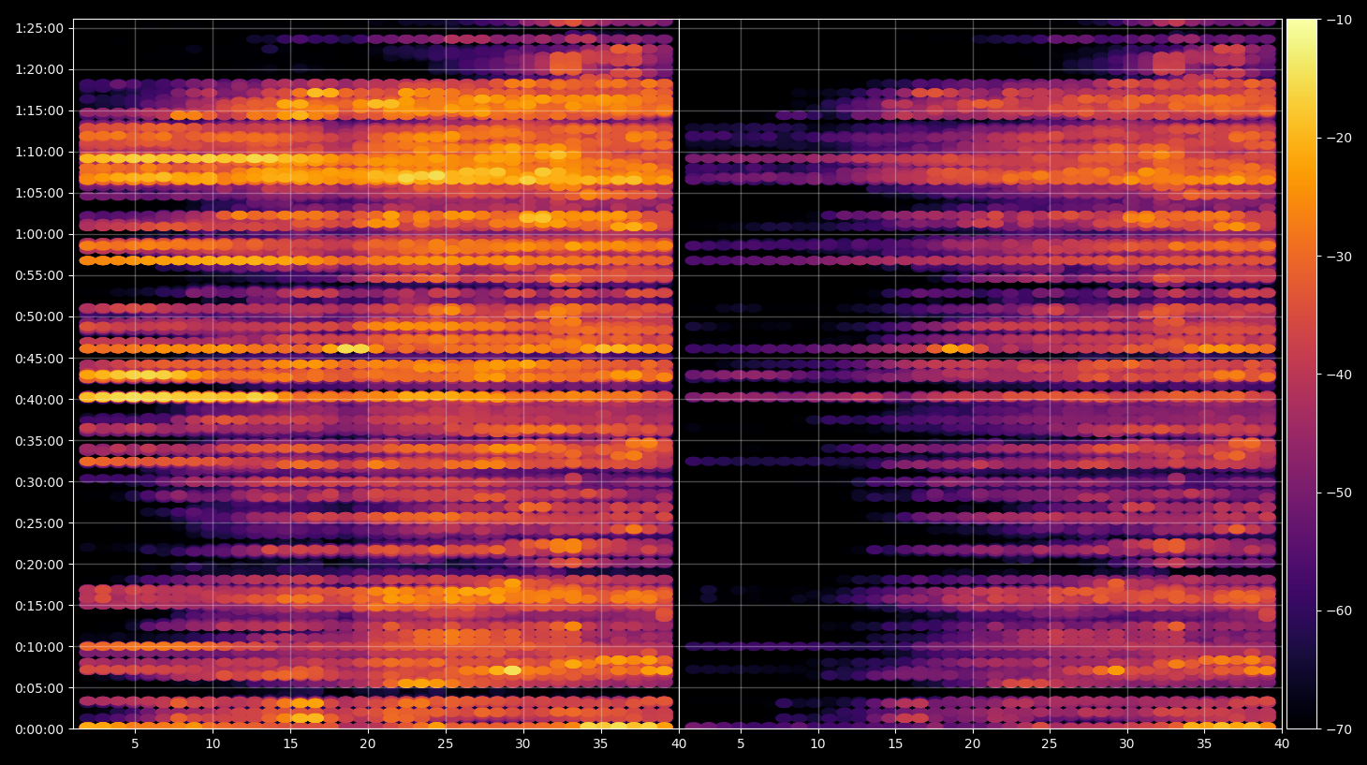The width and height of the screenshot is (1367, 765).
Task: Click the 0:00:00 y-axis tick label
Action: pos(39,729)
